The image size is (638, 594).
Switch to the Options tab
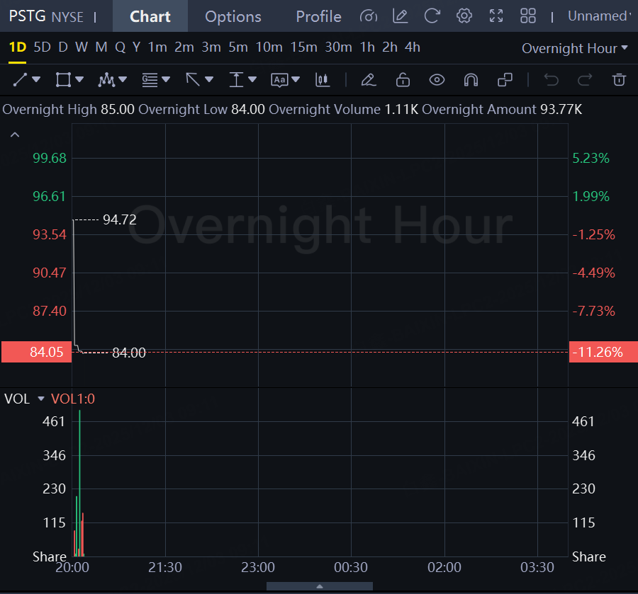233,16
